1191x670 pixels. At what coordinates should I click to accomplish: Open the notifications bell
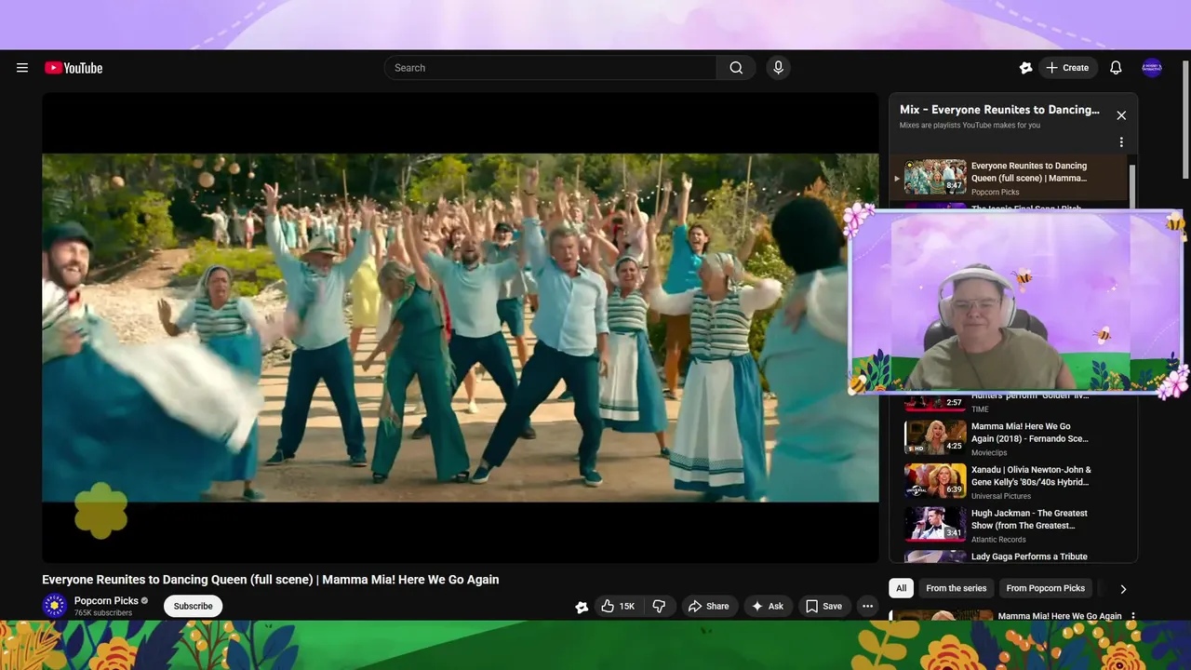coord(1116,68)
